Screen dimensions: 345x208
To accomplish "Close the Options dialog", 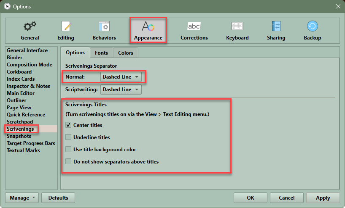I will (338, 6).
